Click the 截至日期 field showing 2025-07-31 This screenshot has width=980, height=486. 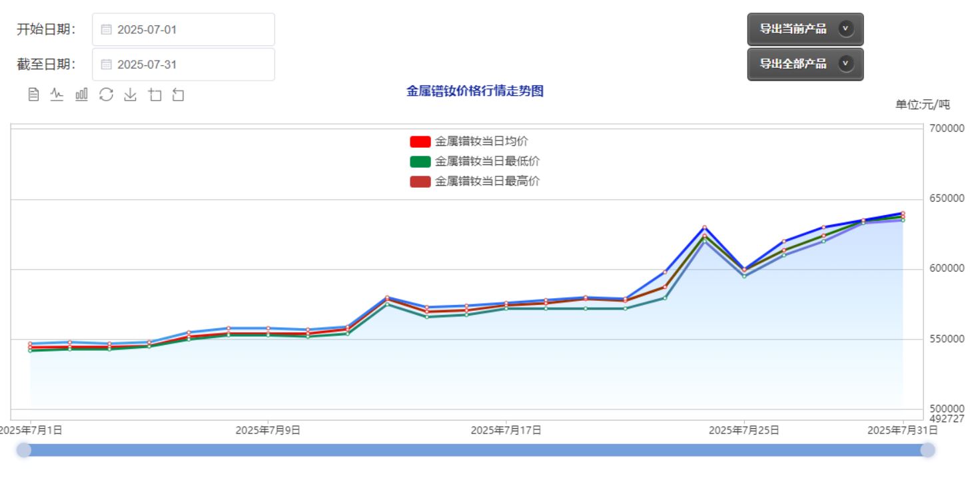click(183, 65)
